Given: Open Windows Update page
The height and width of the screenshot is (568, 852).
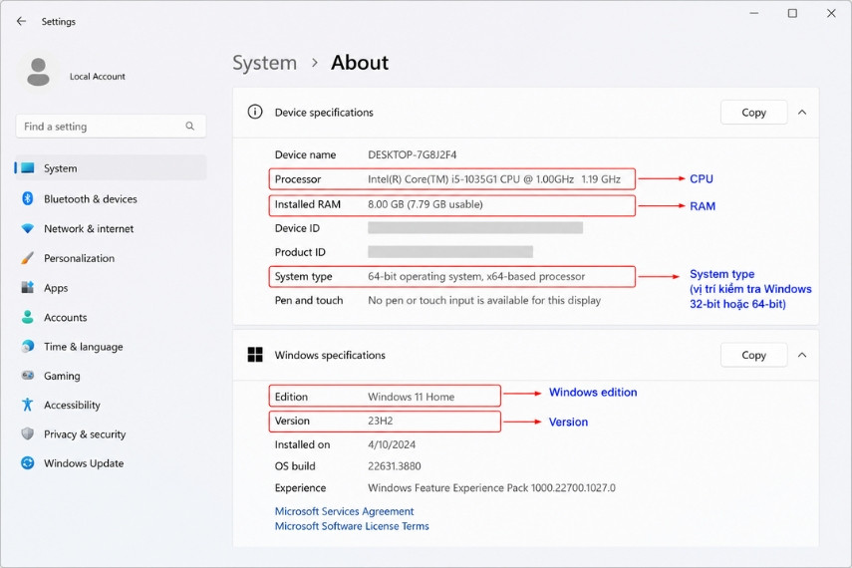Looking at the screenshot, I should (x=111, y=463).
